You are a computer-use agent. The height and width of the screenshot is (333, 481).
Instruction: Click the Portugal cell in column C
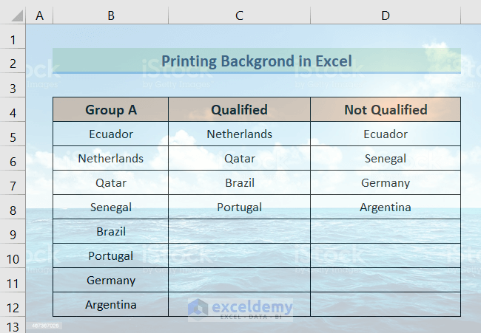239,207
